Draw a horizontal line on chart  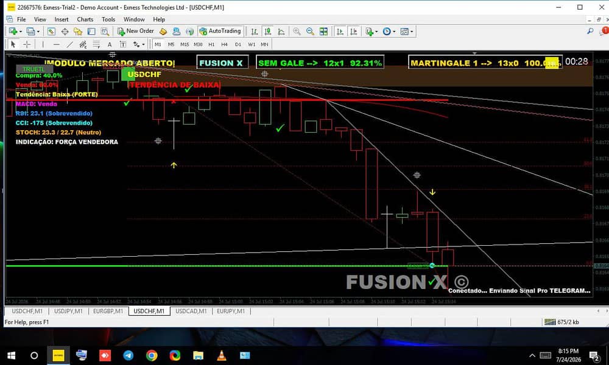coord(56,44)
